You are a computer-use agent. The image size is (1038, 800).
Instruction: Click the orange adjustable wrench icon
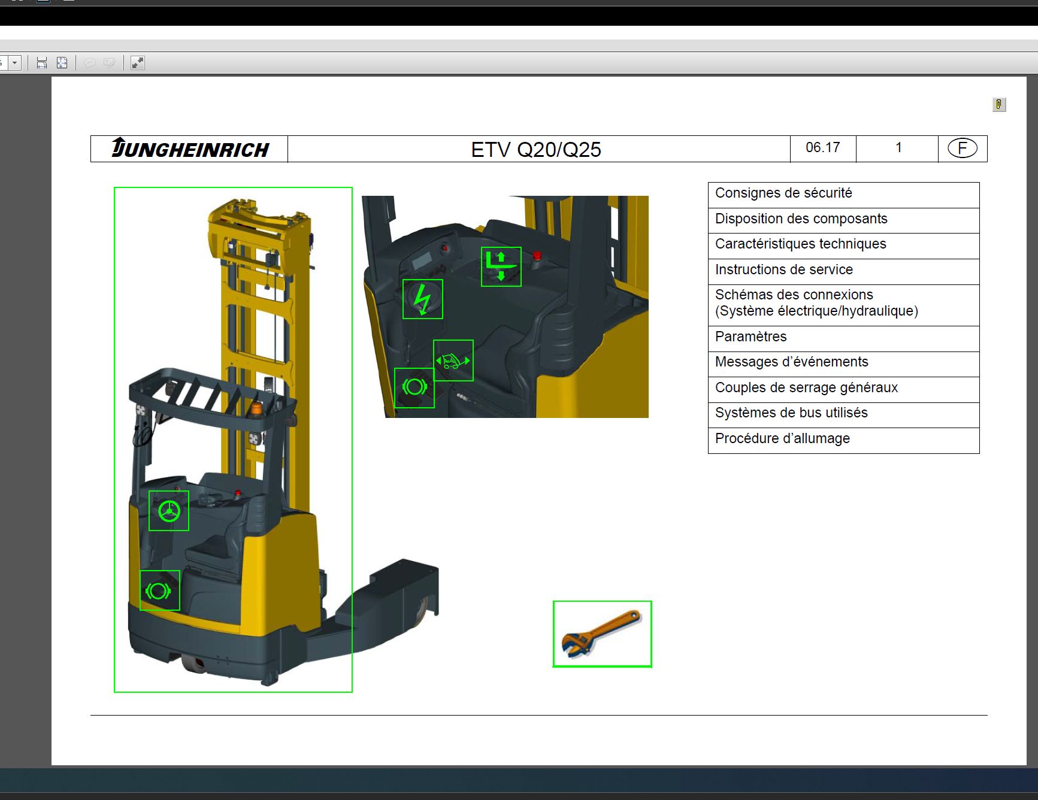[x=602, y=634]
